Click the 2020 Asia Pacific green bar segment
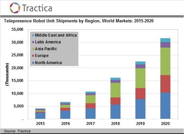184x134 pixels. tap(165, 61)
